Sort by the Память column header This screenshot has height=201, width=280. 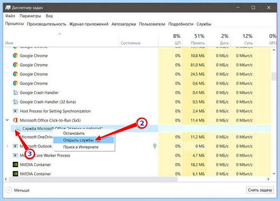198,43
